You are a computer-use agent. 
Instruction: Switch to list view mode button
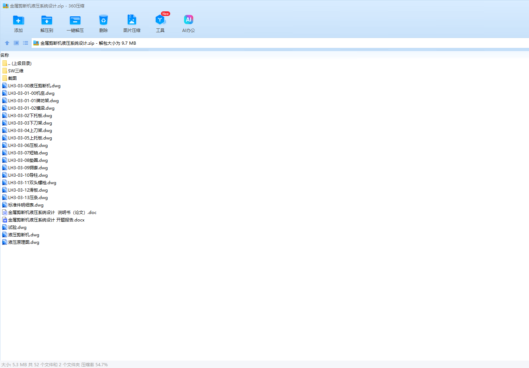coord(26,43)
